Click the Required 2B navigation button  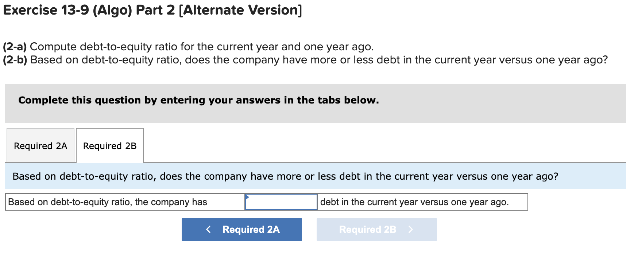(x=376, y=229)
